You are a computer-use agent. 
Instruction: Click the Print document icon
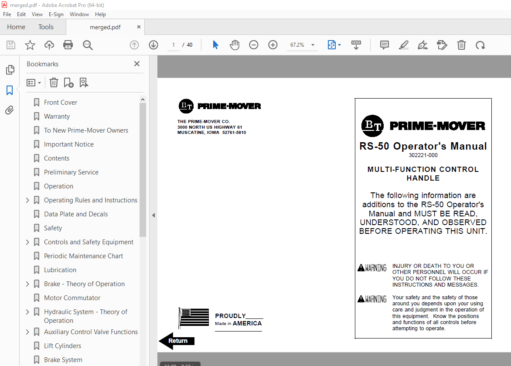tap(68, 45)
